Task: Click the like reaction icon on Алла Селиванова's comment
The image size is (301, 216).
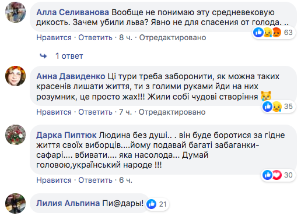Action: (x=258, y=32)
